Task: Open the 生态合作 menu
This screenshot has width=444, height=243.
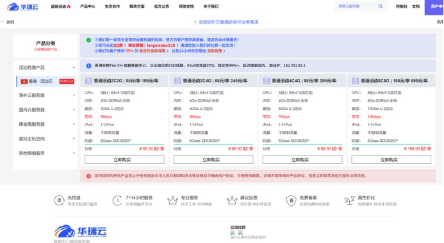Action: [x=112, y=6]
